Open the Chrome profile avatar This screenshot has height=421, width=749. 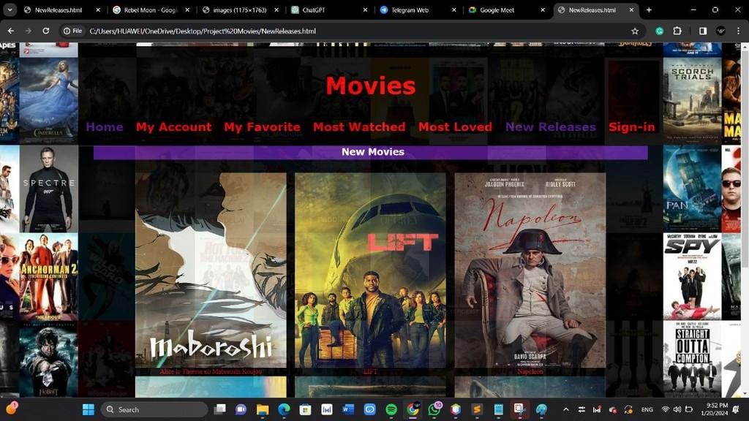pyautogui.click(x=720, y=31)
